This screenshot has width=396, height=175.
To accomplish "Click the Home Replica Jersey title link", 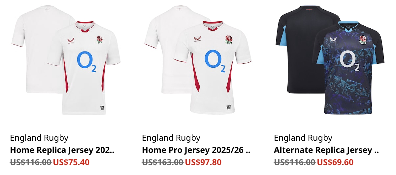I will [x=62, y=150].
